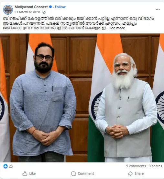Viewport: 164px width, 179px height.
Task: Click the blue like reaction icon
Action: 5,166
